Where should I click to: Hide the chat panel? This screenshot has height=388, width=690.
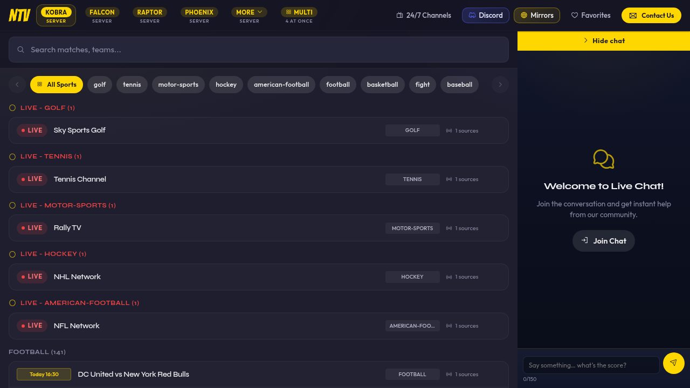point(604,41)
